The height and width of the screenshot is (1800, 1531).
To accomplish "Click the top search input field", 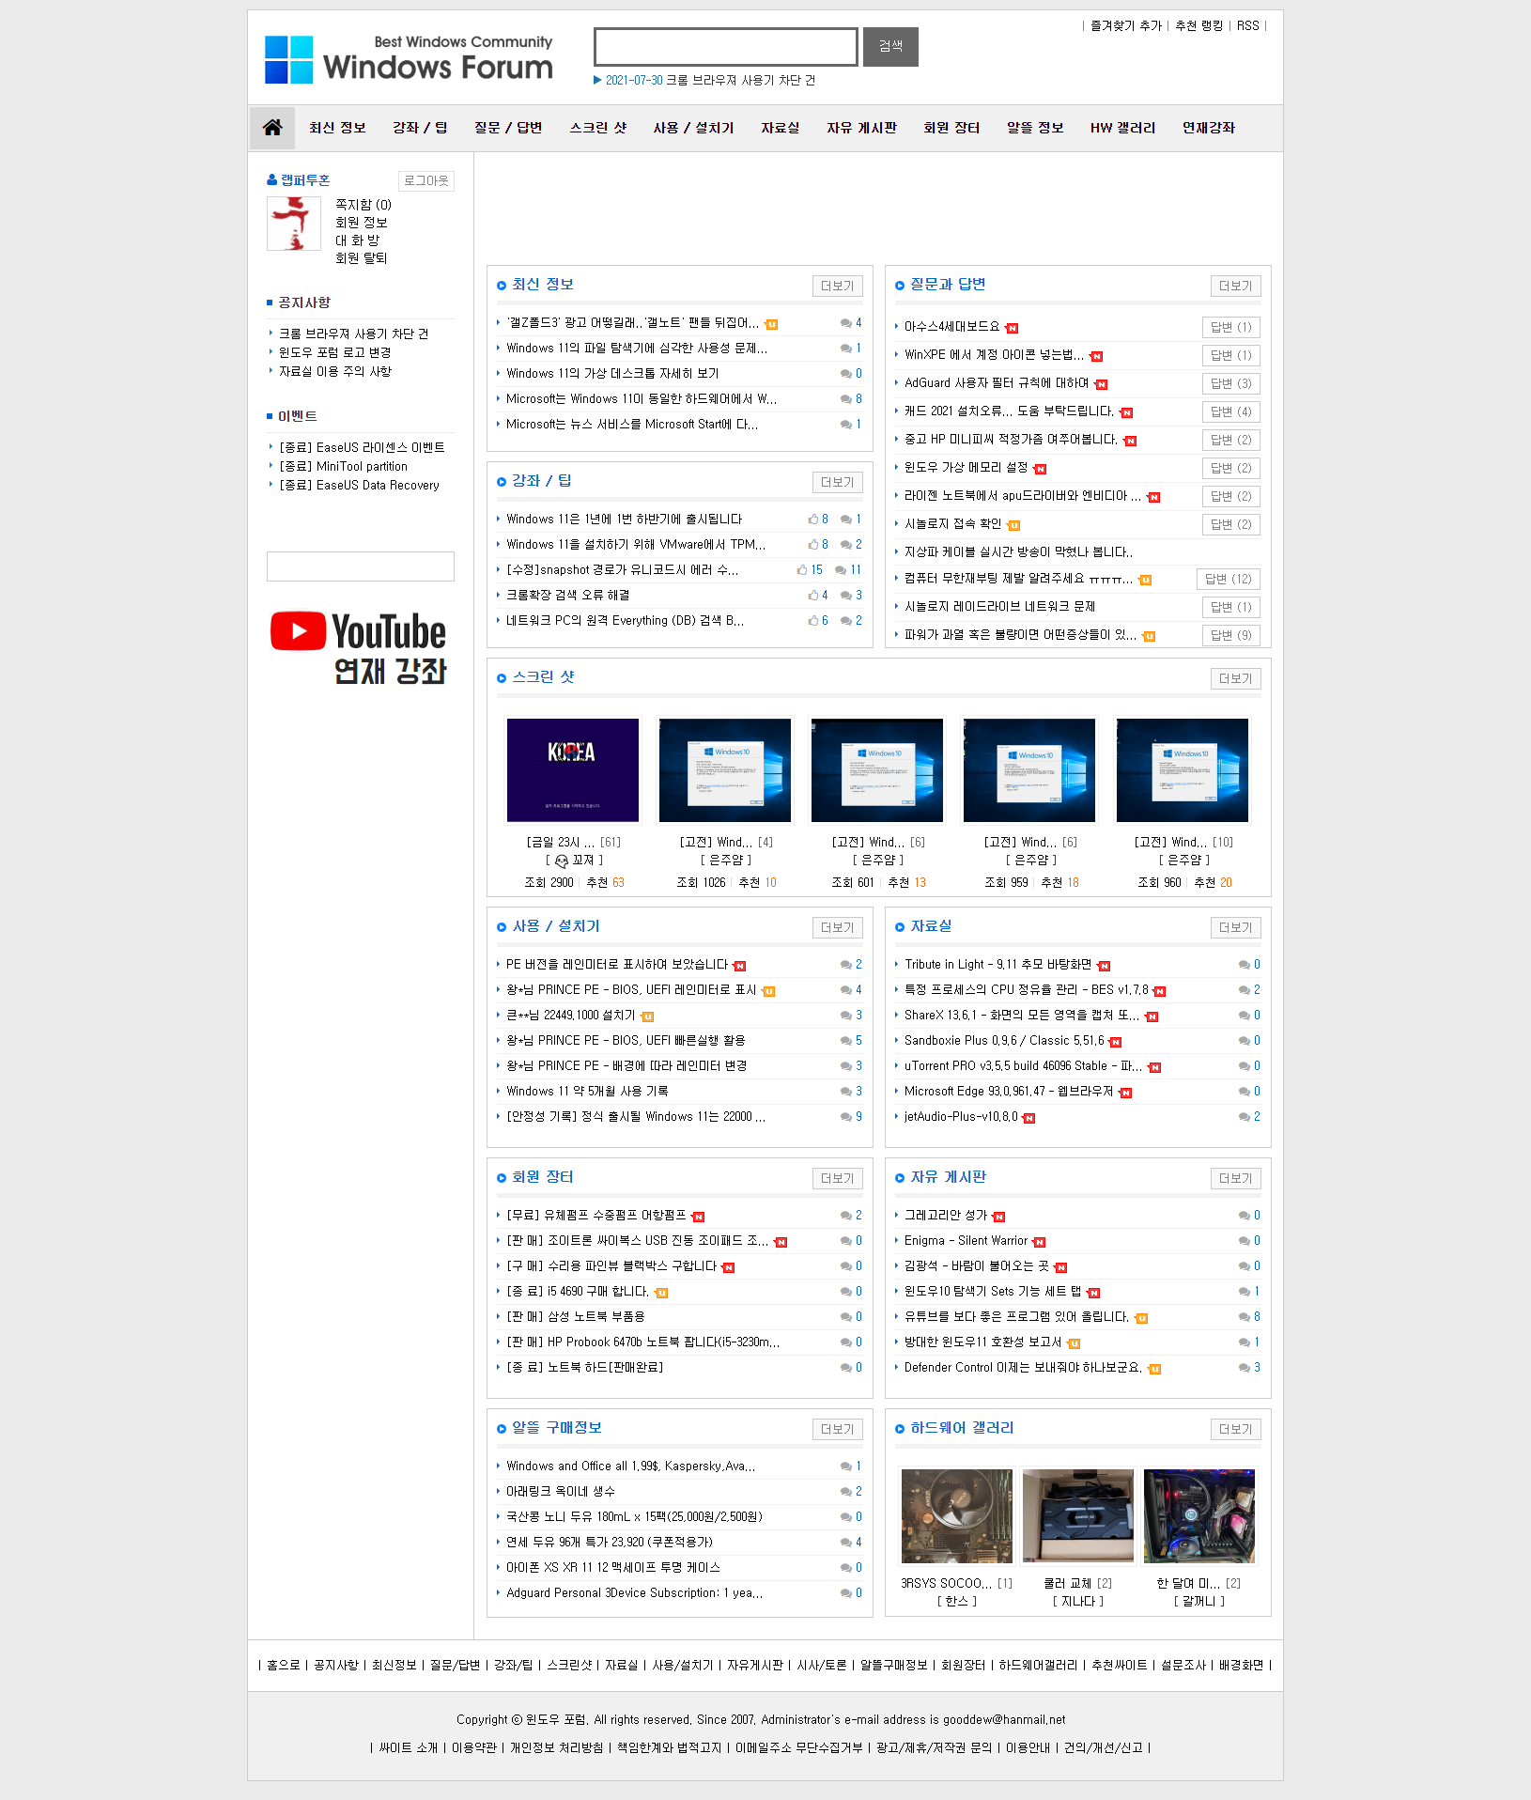I will (726, 46).
